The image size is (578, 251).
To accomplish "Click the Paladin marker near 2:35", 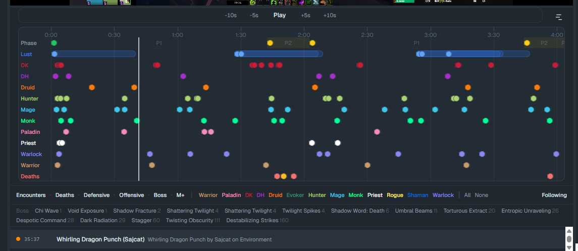I will 377,132.
